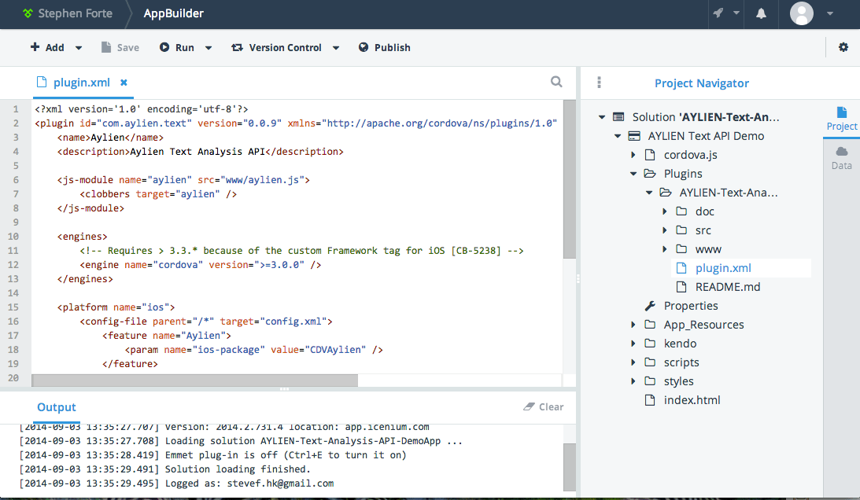Click Version Control button

coord(276,48)
